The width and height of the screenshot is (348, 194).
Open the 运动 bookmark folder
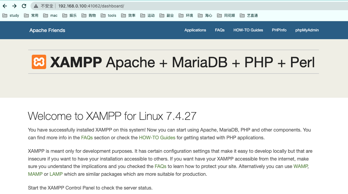(147, 16)
